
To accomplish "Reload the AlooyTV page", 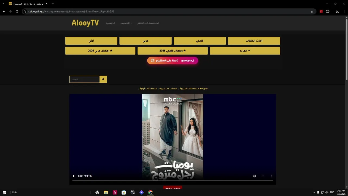I will pos(17,11).
